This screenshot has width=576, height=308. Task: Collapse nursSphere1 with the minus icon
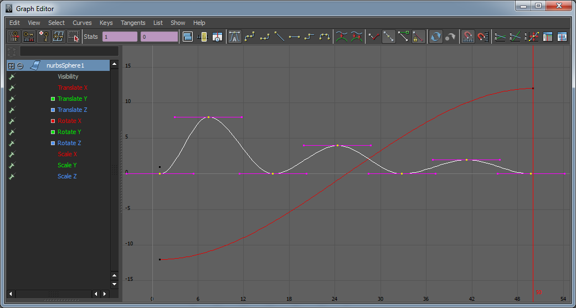tap(20, 65)
